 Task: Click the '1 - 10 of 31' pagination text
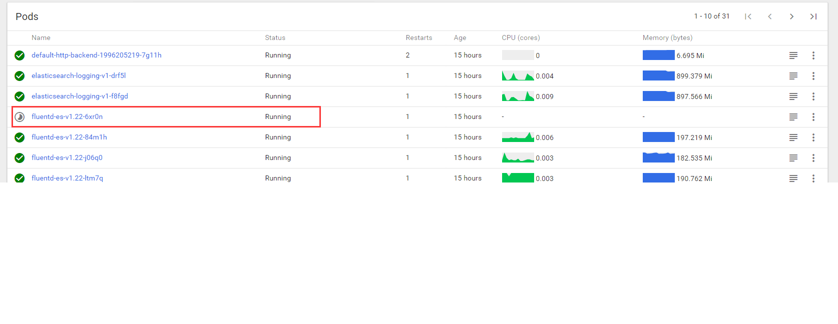(x=712, y=16)
